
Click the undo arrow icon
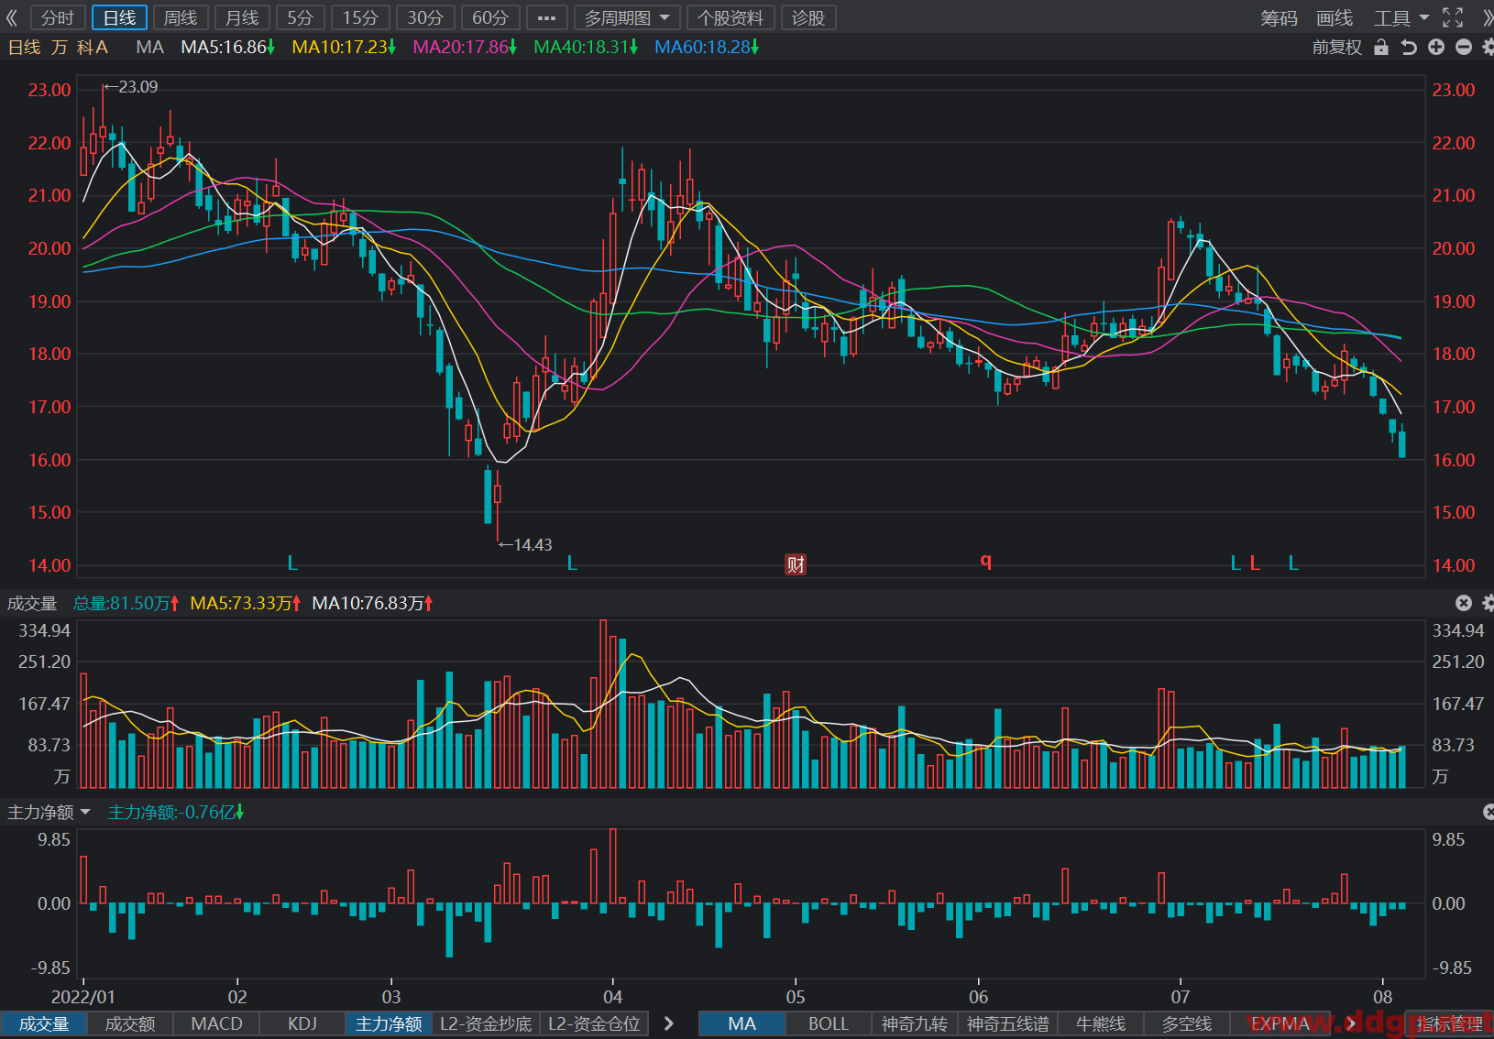[x=1409, y=47]
